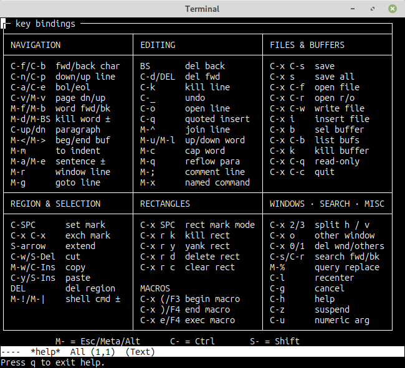Click the 'quit' binding row
405x368 pixels.
coord(302,172)
